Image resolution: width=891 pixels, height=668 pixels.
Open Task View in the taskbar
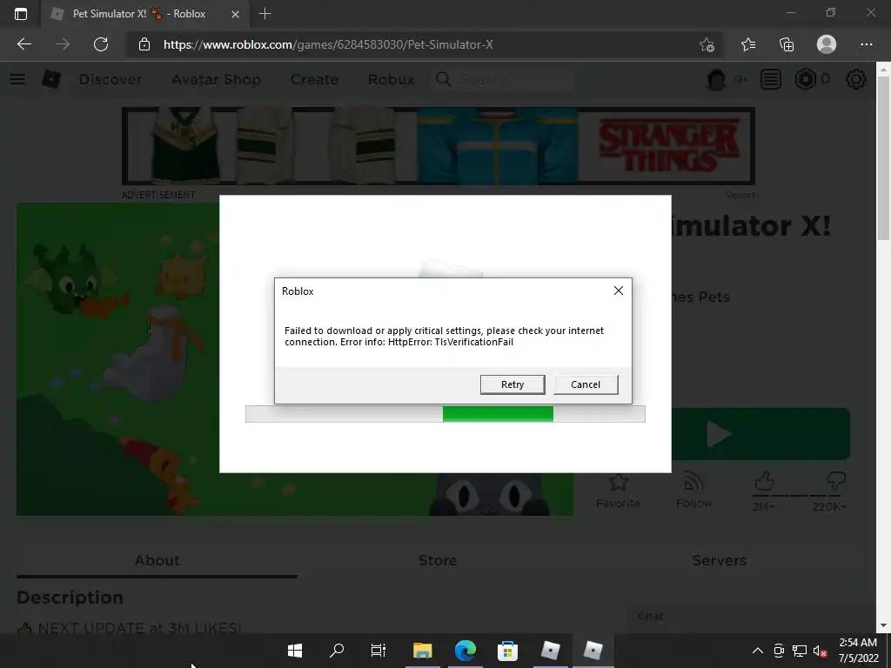click(x=379, y=651)
